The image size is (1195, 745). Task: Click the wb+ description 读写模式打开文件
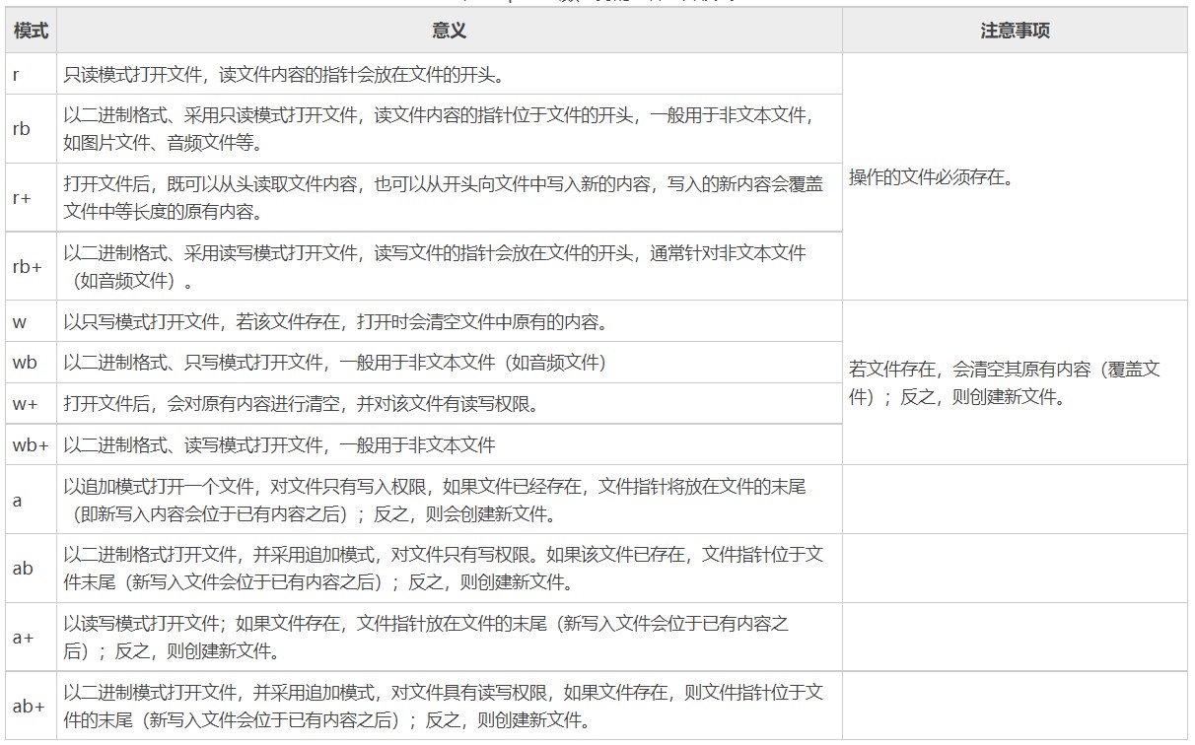[x=280, y=445]
